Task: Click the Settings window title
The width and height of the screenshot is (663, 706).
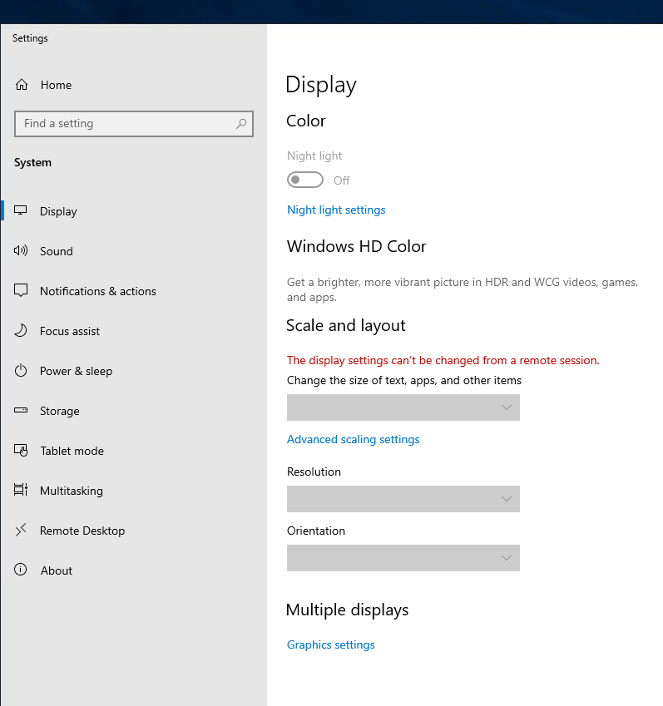Action: coord(30,38)
